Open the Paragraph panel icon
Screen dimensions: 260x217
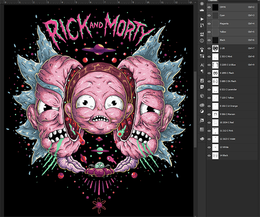pyautogui.click(x=202, y=71)
